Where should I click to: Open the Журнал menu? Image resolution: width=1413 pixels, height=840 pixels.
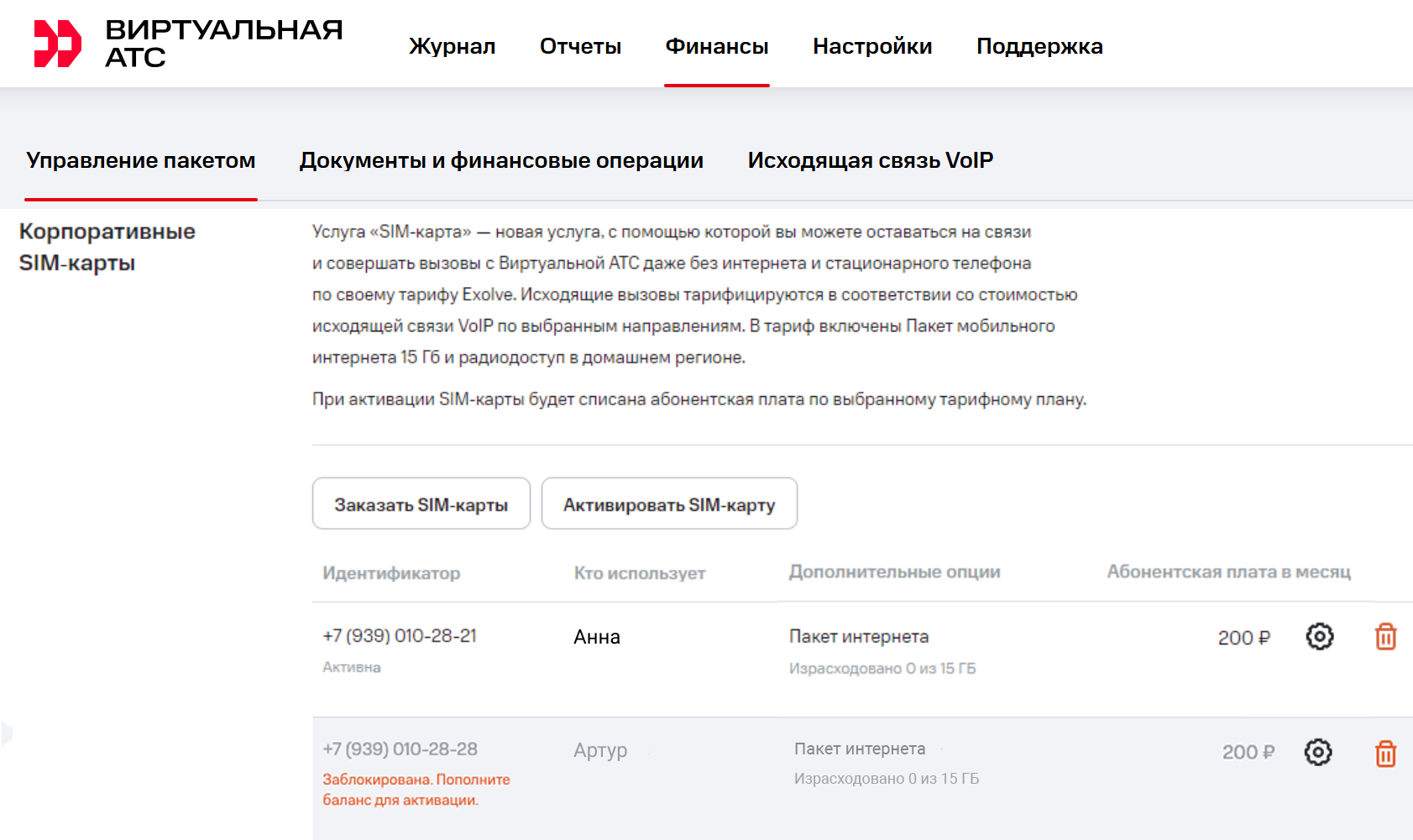point(452,46)
